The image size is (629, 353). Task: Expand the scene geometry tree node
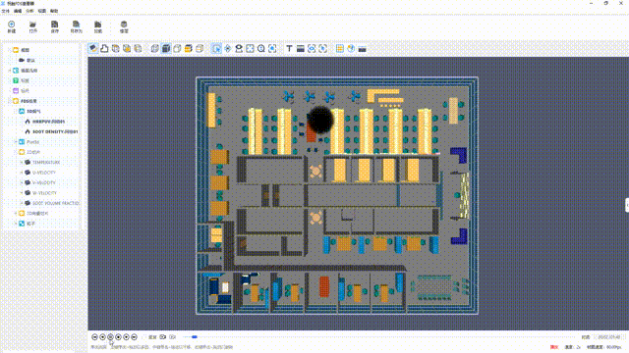[10, 71]
